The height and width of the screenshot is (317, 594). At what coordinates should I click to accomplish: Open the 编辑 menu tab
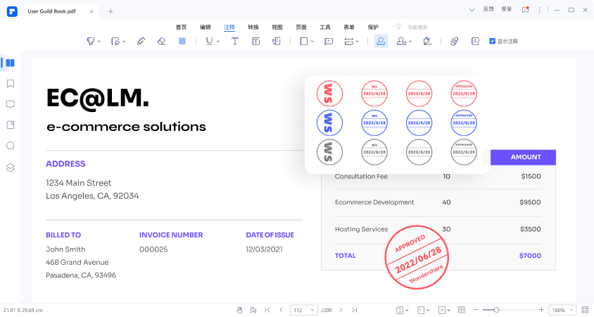point(206,26)
